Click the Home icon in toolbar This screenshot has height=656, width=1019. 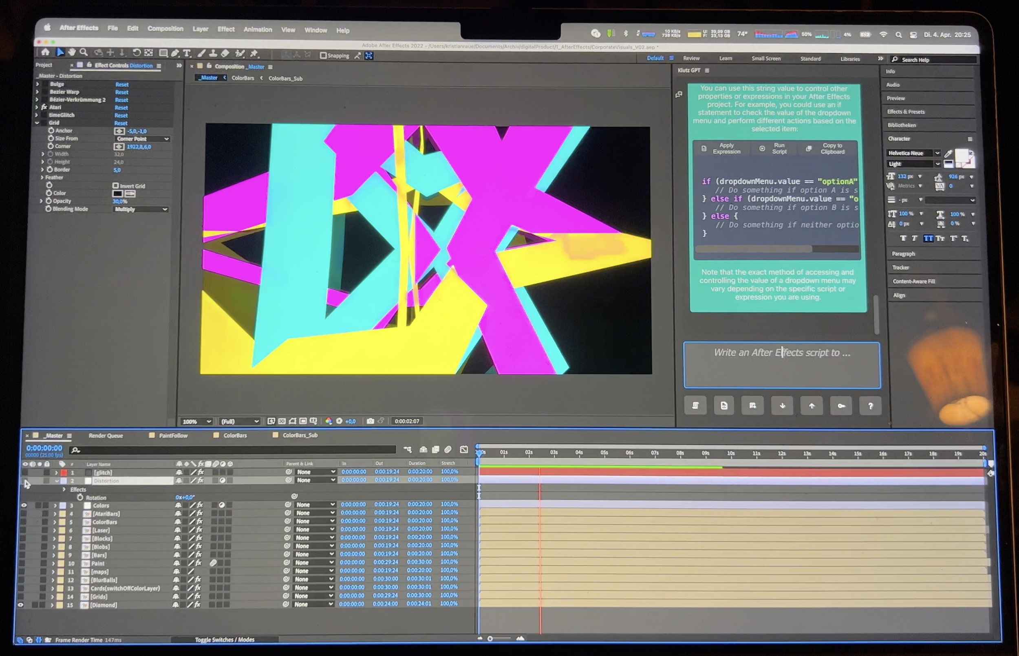[x=45, y=52]
